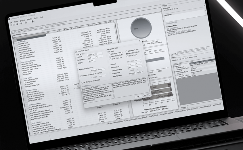Click the RH (%) input field

coord(92,61)
